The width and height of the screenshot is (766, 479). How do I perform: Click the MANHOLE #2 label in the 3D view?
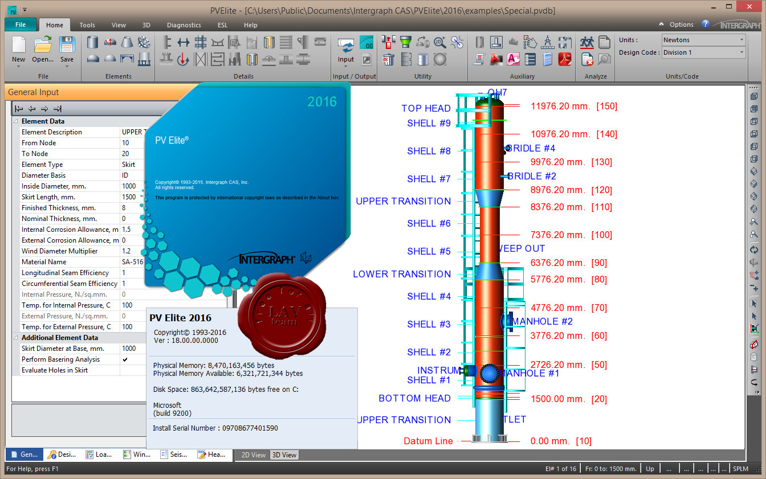(x=542, y=321)
